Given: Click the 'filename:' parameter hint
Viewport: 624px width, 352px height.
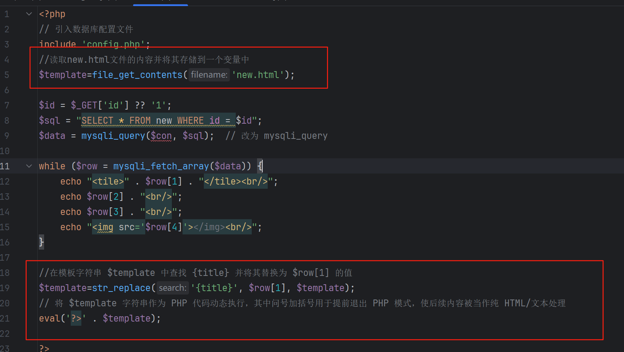Looking at the screenshot, I should coord(209,75).
